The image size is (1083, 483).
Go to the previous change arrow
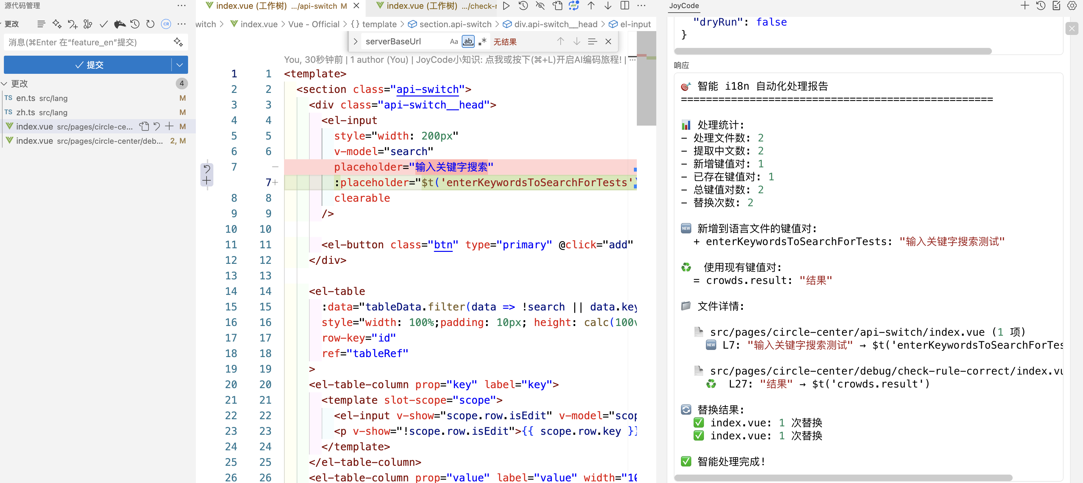[x=591, y=6]
